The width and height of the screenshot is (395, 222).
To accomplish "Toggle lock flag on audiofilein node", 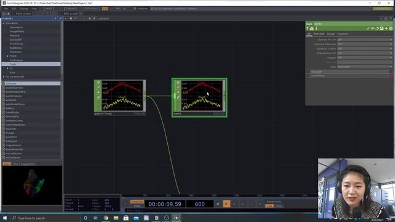I will (99, 92).
